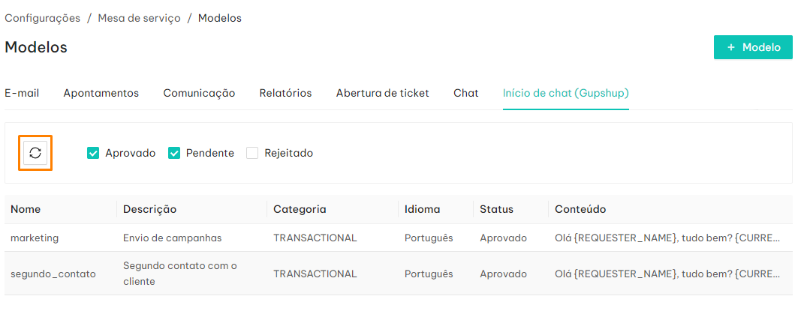Click the refresh templates icon
Screen dimensions: 798x329
coord(35,153)
